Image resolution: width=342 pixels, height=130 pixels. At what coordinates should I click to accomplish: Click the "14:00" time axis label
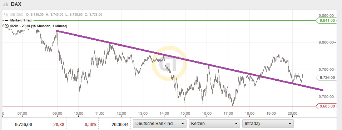[164, 114]
